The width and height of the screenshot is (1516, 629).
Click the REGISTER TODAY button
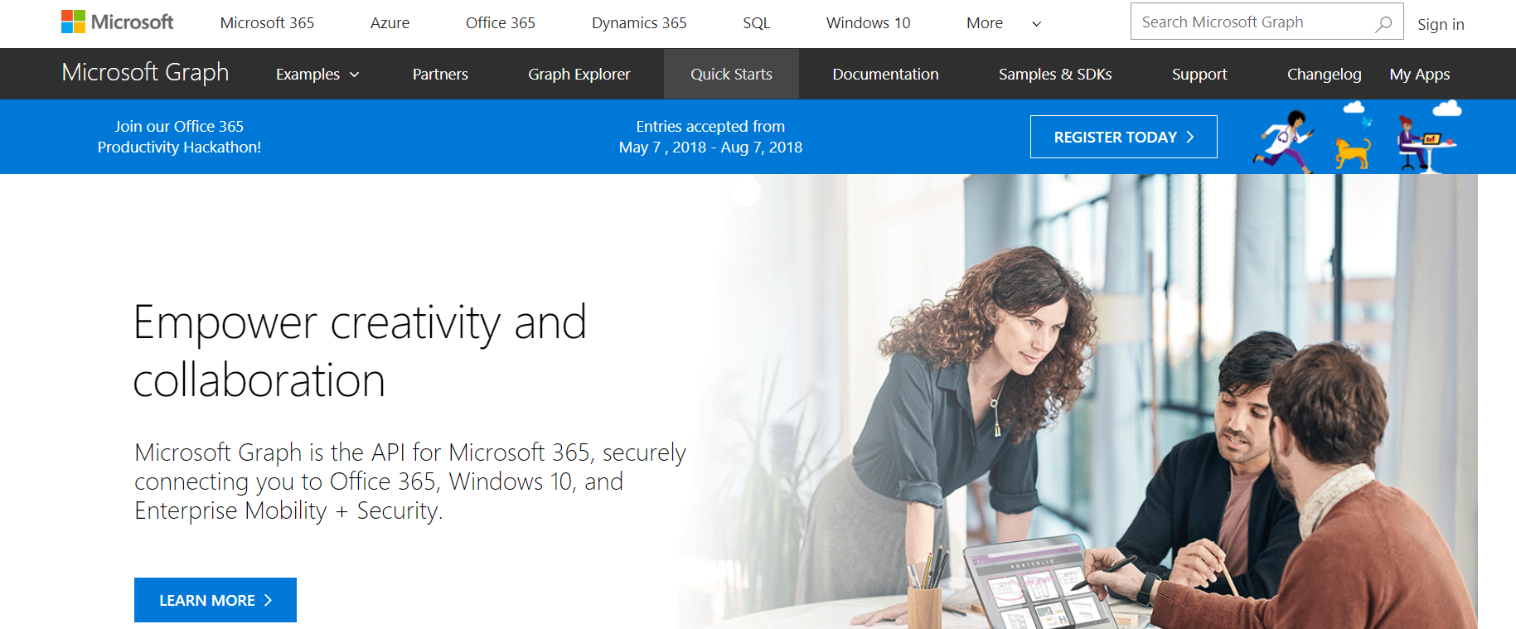[1123, 137]
